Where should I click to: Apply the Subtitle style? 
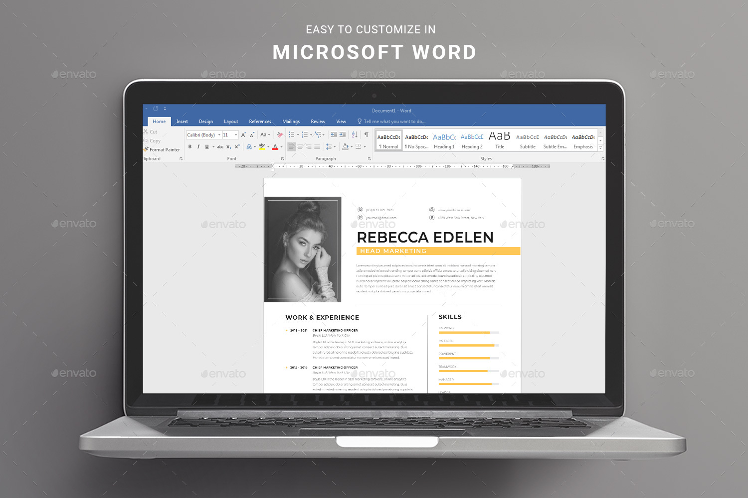point(528,141)
